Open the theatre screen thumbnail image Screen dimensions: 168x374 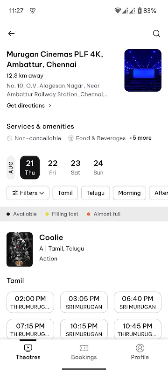tap(143, 71)
